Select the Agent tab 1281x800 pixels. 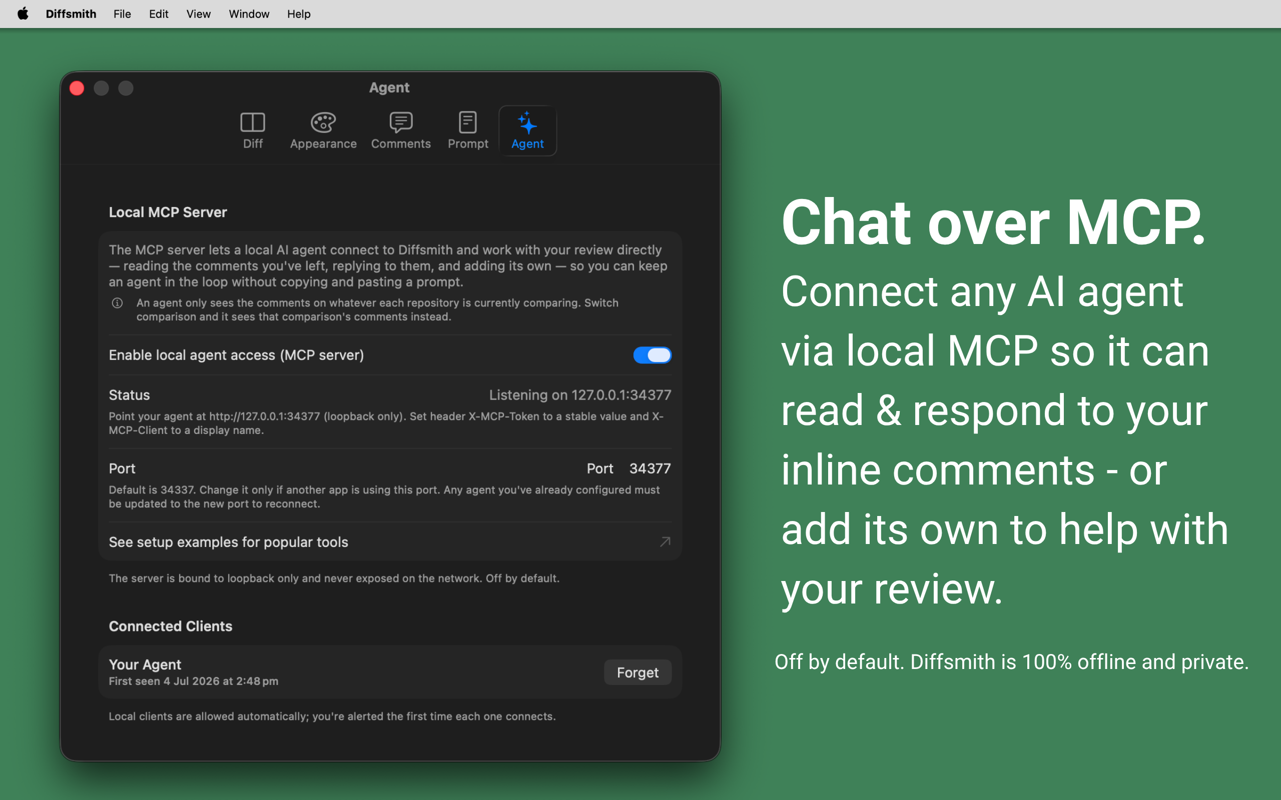[x=528, y=130]
